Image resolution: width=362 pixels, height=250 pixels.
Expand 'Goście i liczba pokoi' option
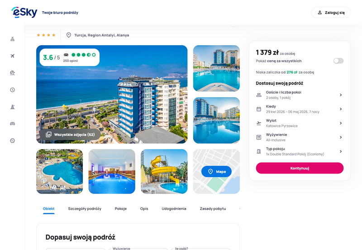[x=300, y=95]
